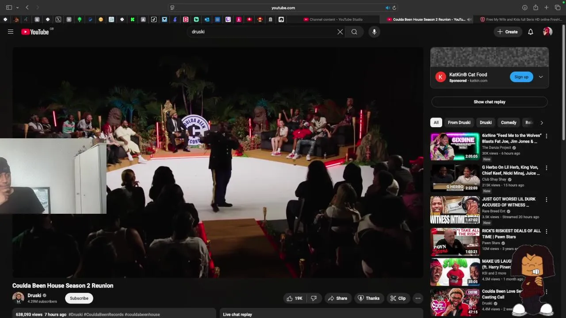The image size is (566, 318).
Task: Open the #Druski hashtag link
Action: point(75,314)
